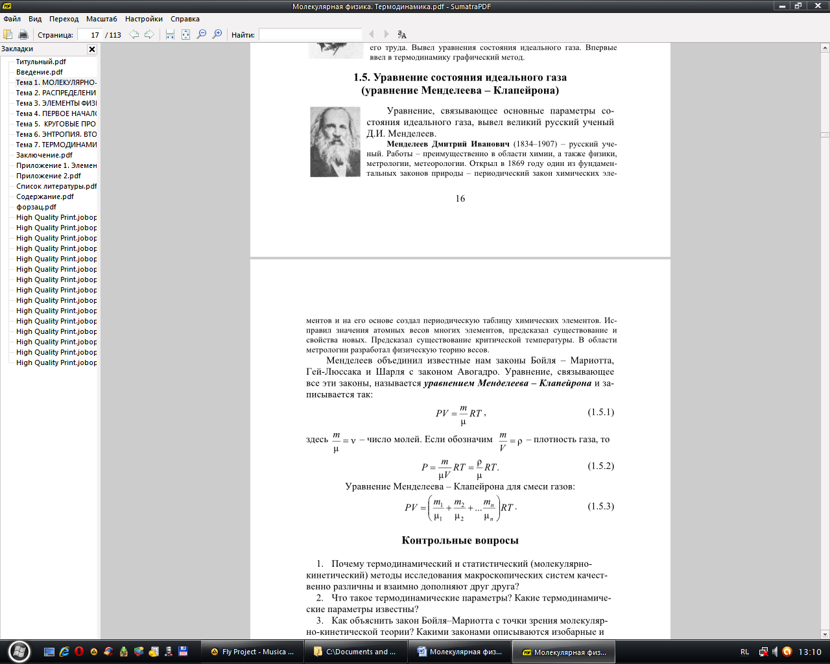
Task: Click AIMP orange tray icon
Action: pyautogui.click(x=787, y=652)
